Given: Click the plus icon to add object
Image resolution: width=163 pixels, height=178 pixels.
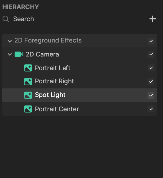Looking at the screenshot, I should coord(152,19).
